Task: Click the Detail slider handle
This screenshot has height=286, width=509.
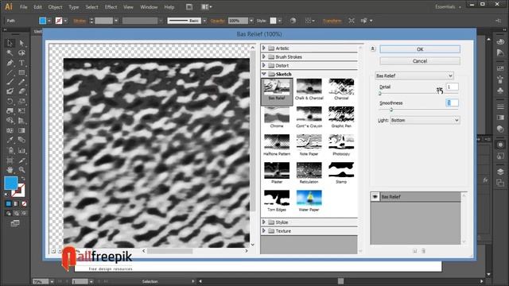Action: click(x=380, y=94)
